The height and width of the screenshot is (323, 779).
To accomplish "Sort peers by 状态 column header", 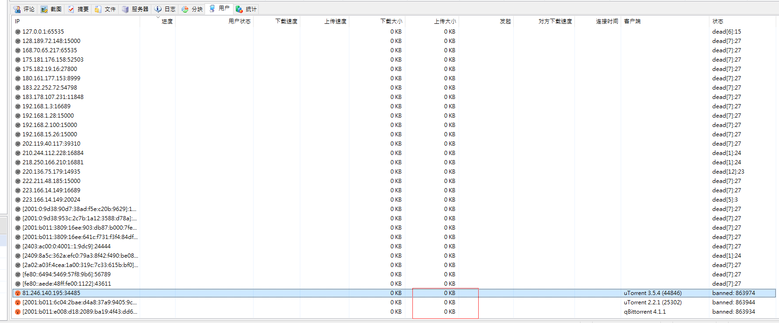I will click(718, 21).
